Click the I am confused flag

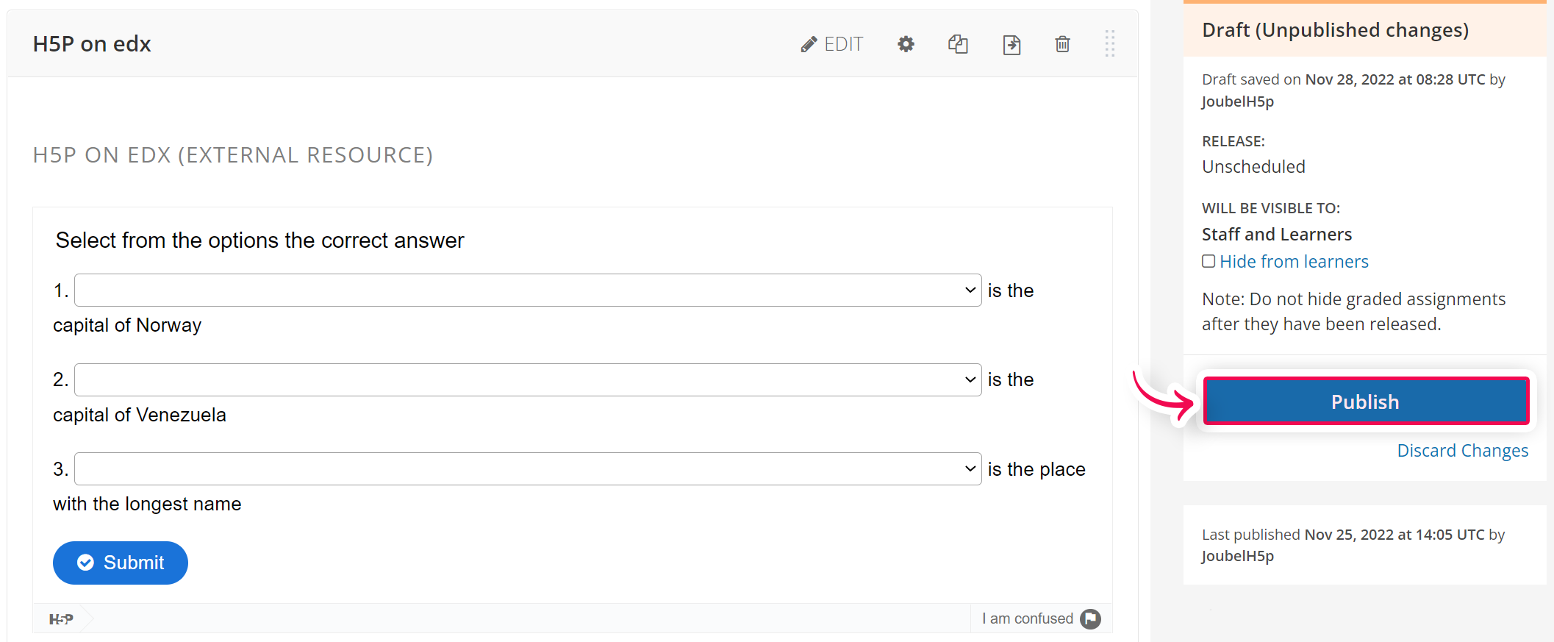[1041, 619]
